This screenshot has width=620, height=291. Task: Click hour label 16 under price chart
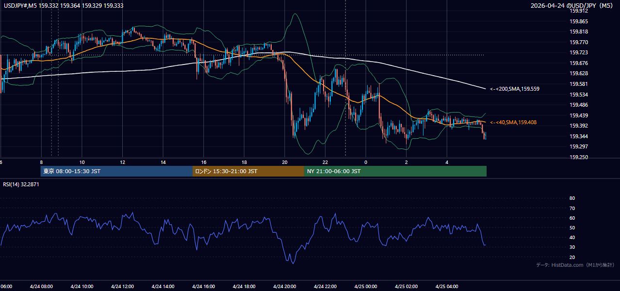pyautogui.click(x=204, y=162)
